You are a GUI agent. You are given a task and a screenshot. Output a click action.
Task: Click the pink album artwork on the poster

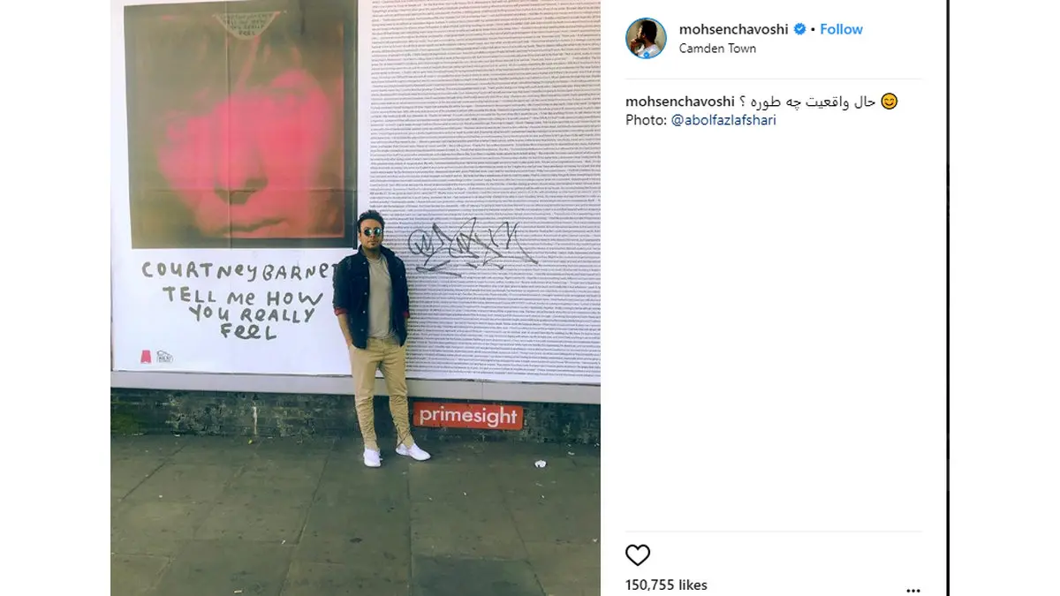click(x=239, y=124)
